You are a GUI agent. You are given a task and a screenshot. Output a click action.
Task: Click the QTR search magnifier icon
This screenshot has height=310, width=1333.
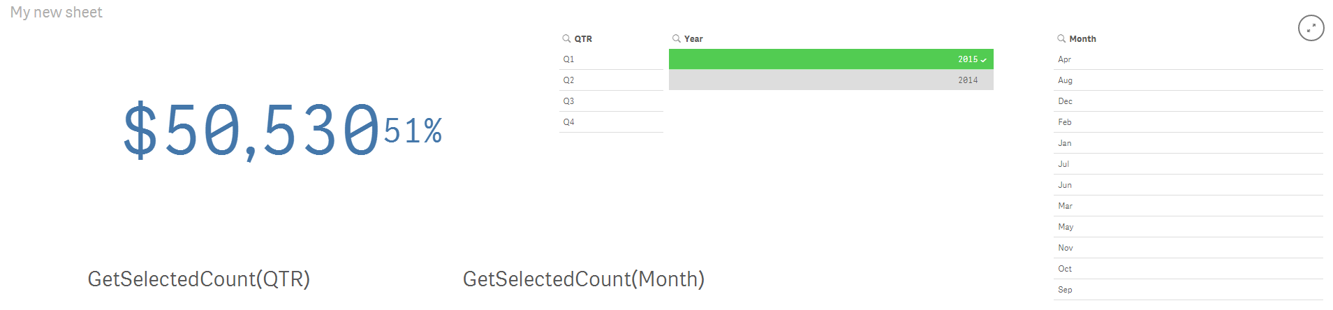click(566, 38)
